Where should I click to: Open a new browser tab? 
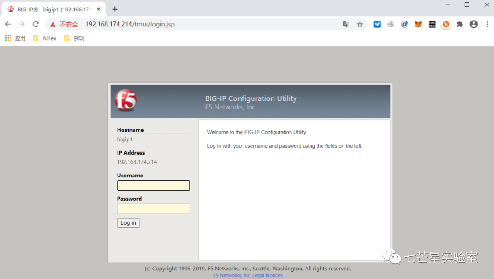coord(115,9)
